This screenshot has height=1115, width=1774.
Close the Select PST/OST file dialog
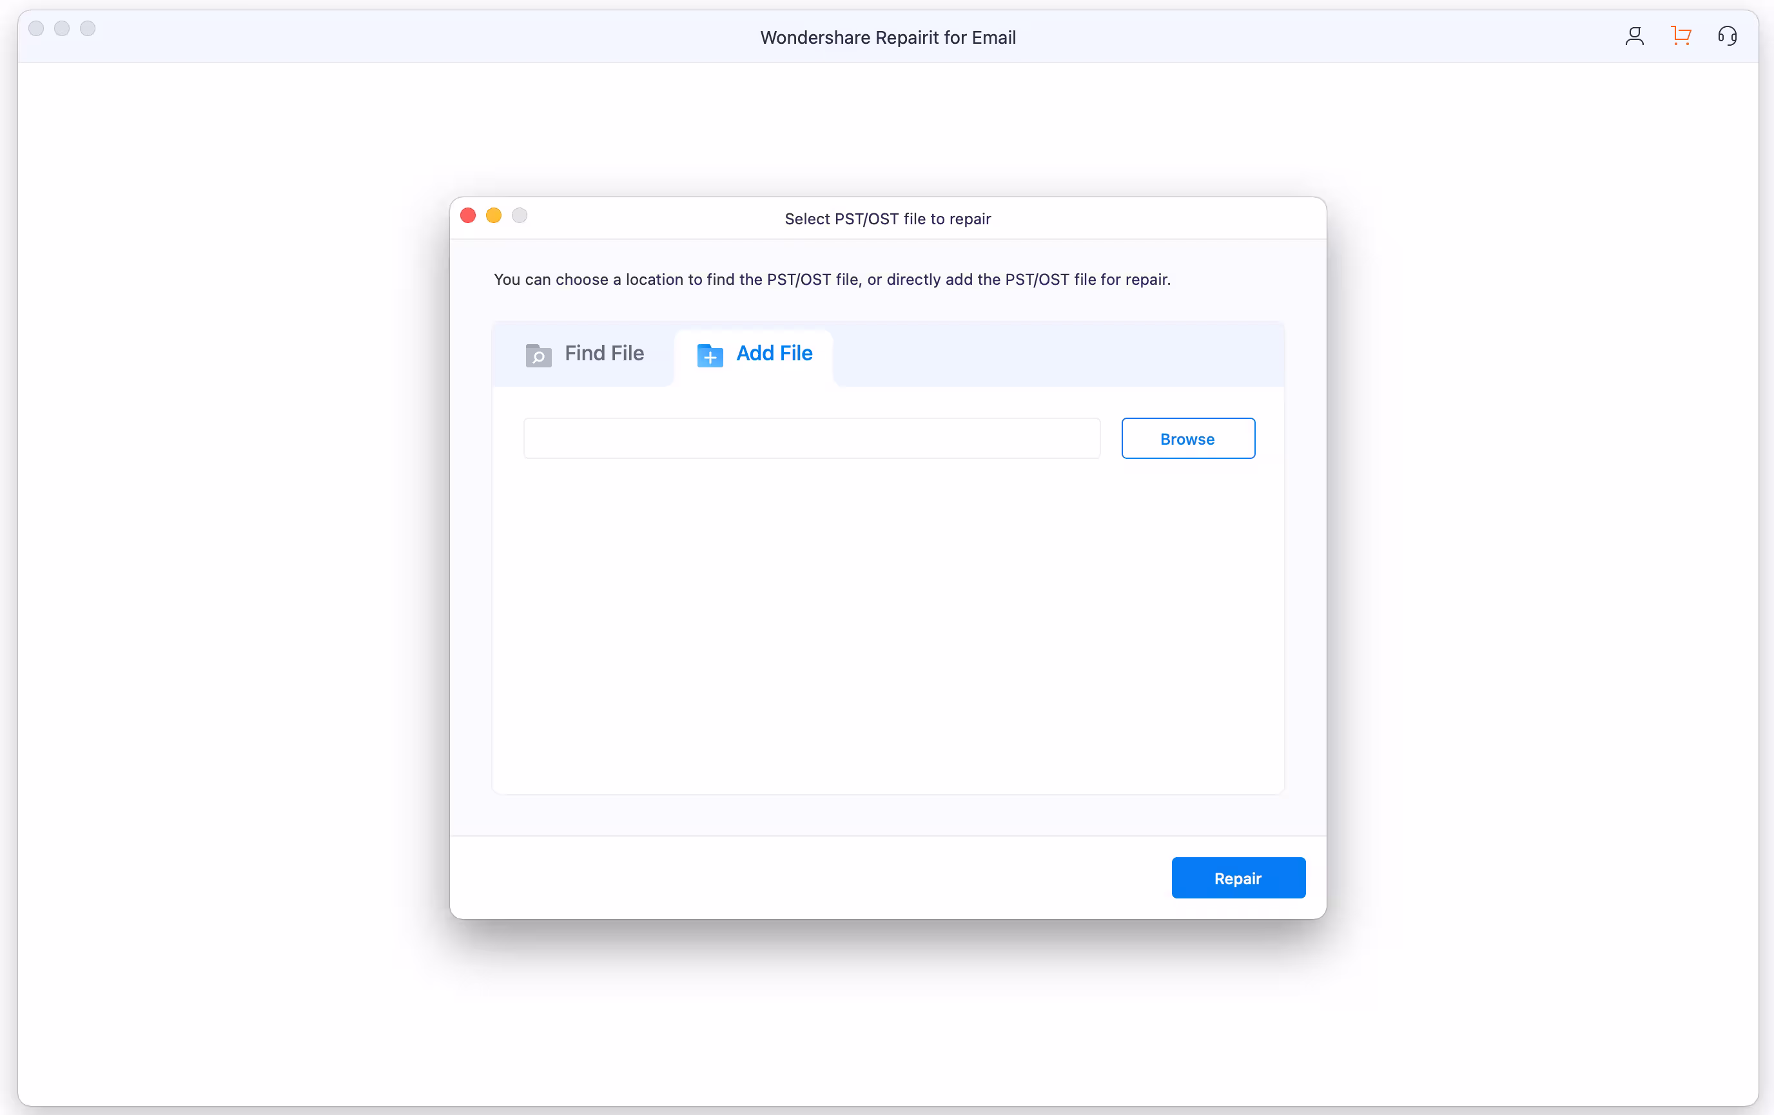[x=468, y=216]
